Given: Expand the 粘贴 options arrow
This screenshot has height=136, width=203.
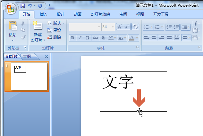Looking at the screenshot, I should (x=13, y=40).
